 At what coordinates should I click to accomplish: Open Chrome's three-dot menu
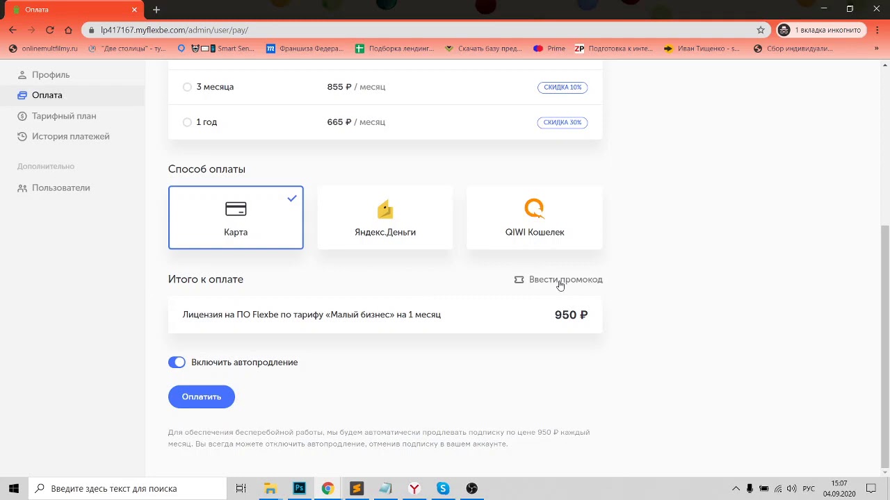click(x=876, y=30)
